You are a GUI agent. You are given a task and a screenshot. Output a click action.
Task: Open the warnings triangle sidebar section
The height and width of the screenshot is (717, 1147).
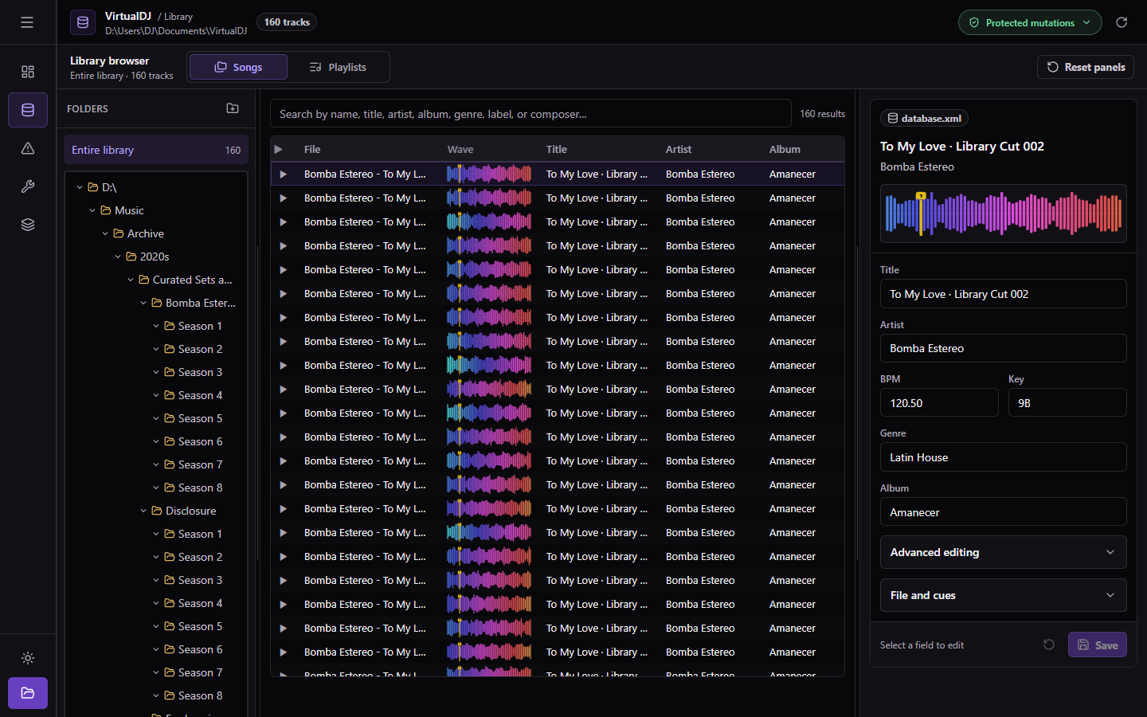pyautogui.click(x=28, y=148)
